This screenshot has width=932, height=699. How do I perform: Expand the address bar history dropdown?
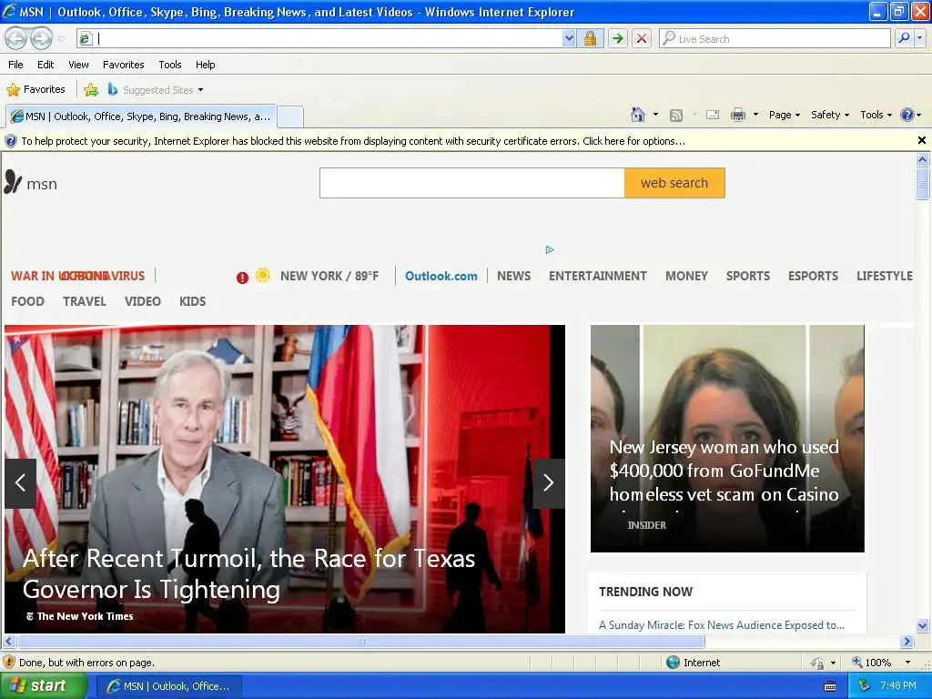click(x=569, y=38)
